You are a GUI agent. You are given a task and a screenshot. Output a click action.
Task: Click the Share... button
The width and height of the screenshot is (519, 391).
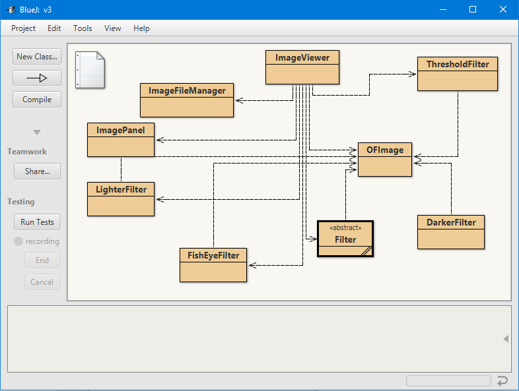pyautogui.click(x=37, y=171)
